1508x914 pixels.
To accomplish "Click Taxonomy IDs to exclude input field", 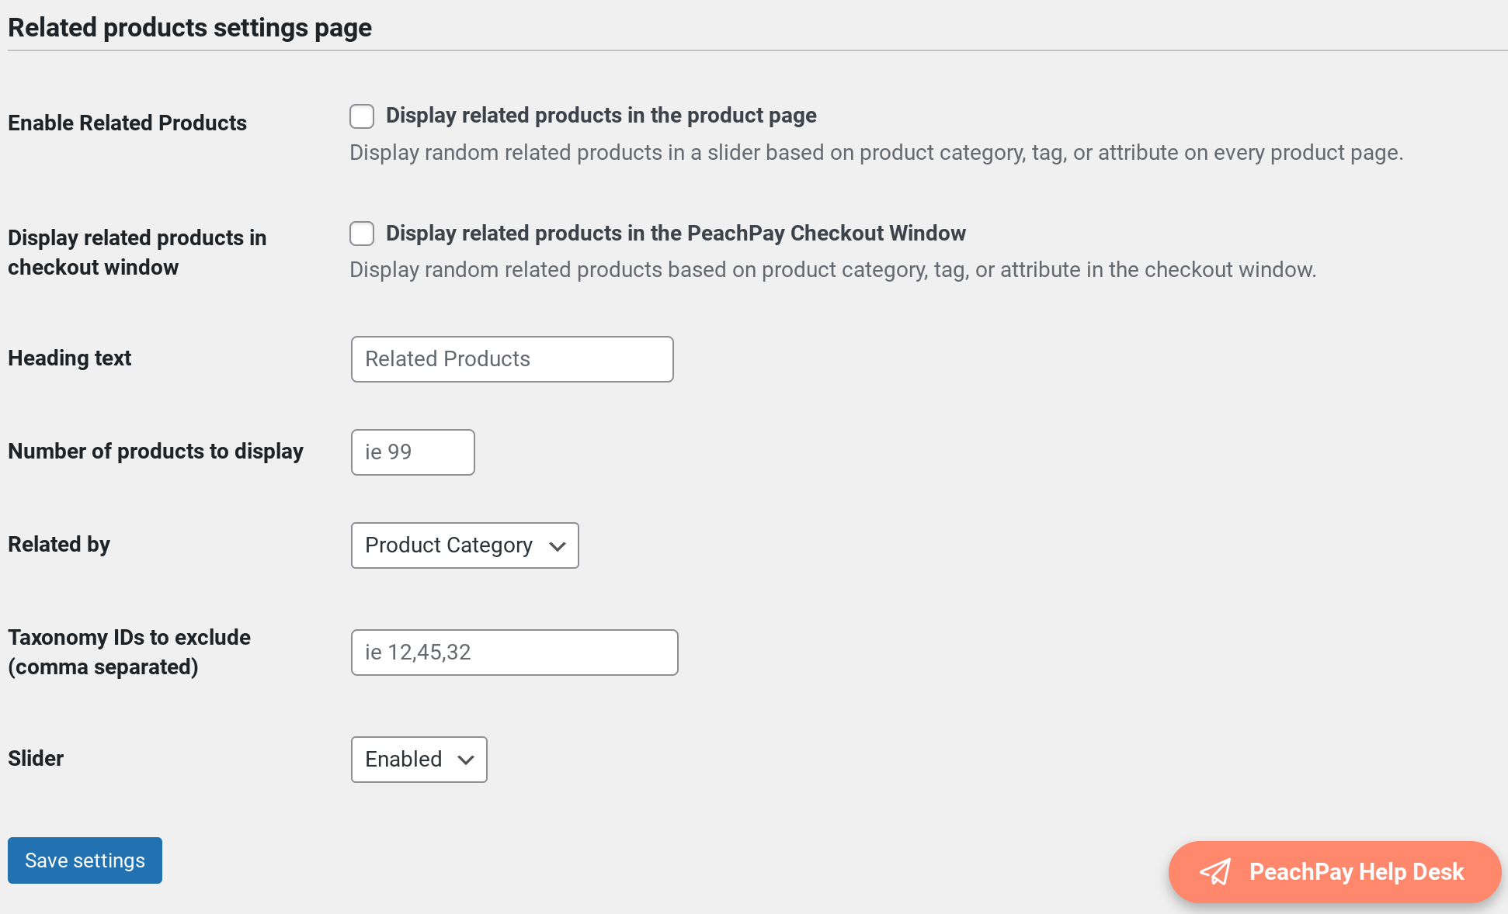I will coord(514,651).
